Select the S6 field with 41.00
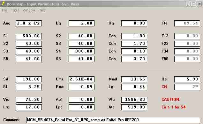This screenshot has height=124, width=203. (x=81, y=59)
